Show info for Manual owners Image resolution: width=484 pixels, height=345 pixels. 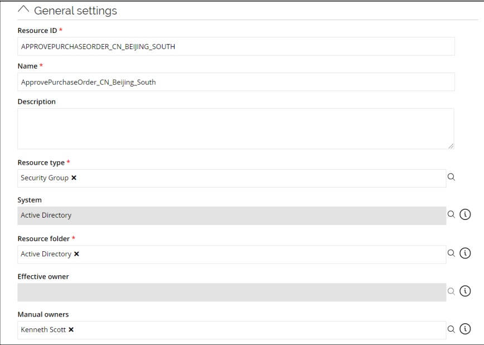click(465, 329)
